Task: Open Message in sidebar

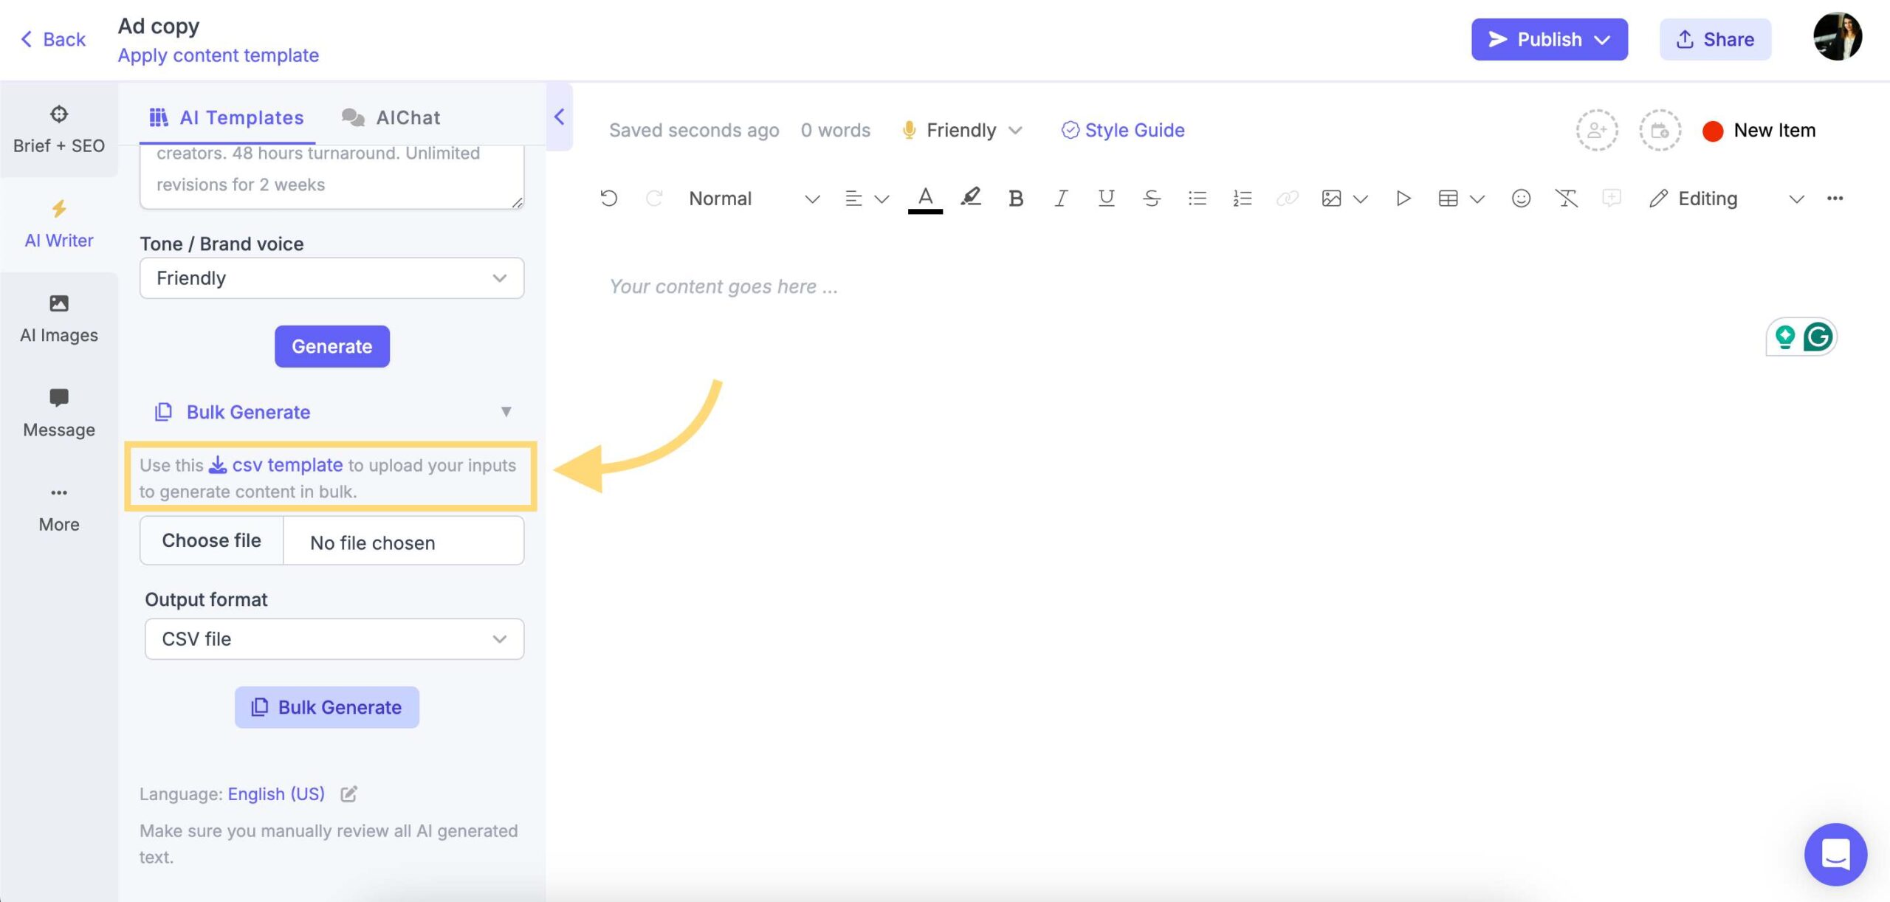Action: [x=59, y=413]
